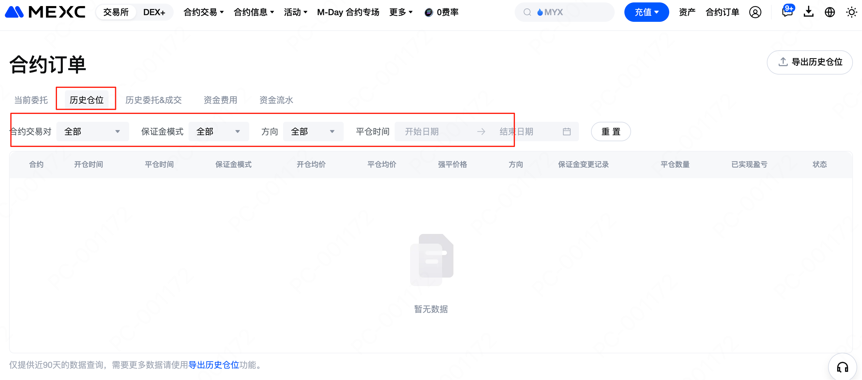Open the 保证金模式 dropdown

pos(218,132)
